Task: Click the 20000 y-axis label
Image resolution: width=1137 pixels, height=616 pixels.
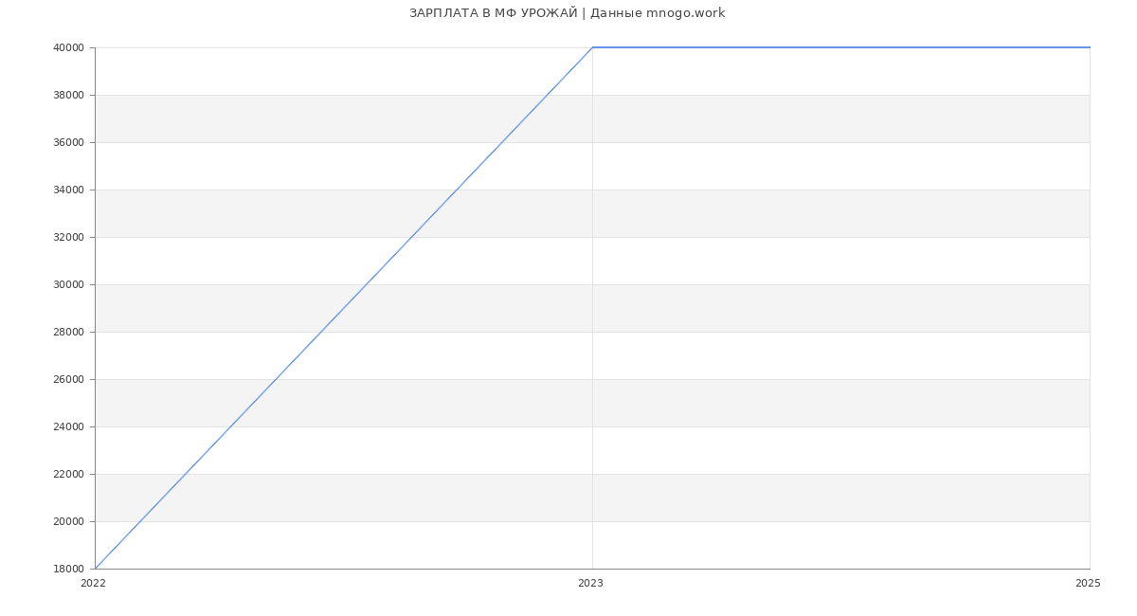Action: pos(69,521)
